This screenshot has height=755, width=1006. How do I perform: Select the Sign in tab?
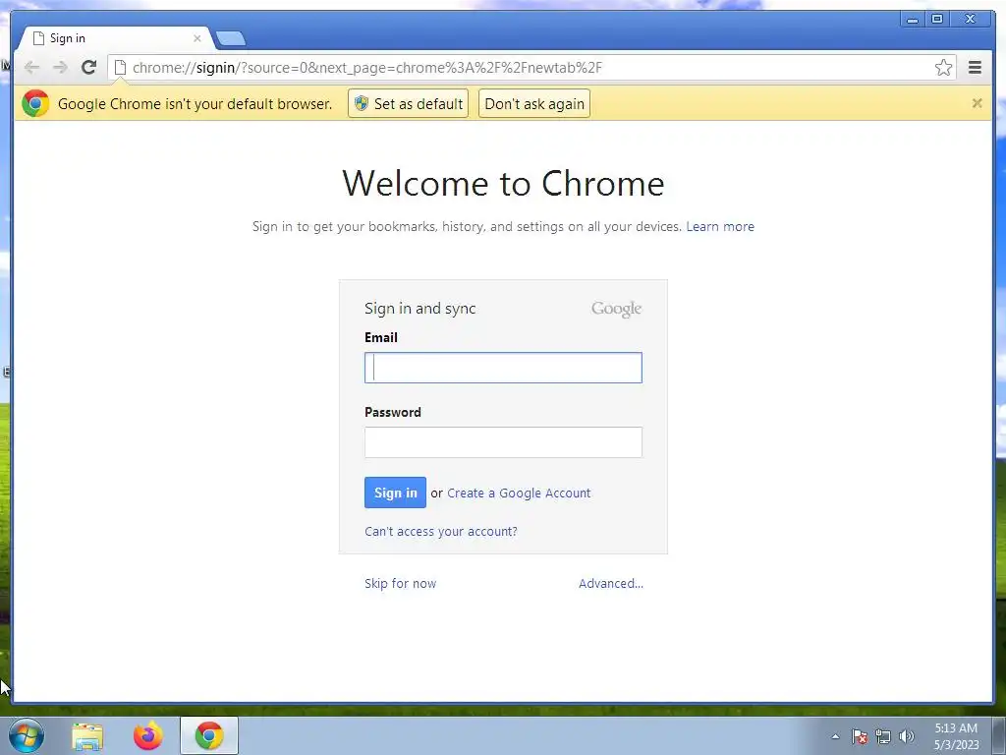(116, 38)
